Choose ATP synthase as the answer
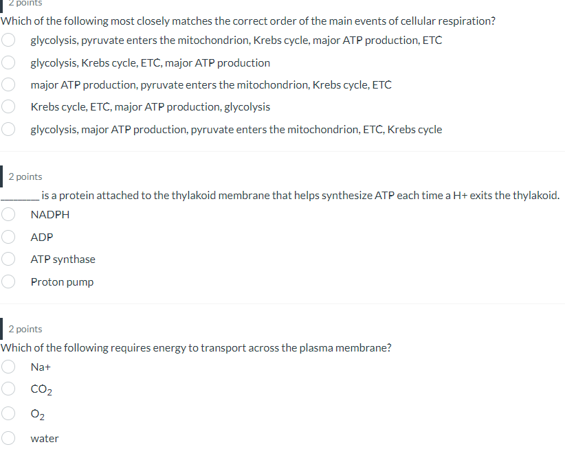Viewport: 565px width, 460px height. [8, 259]
